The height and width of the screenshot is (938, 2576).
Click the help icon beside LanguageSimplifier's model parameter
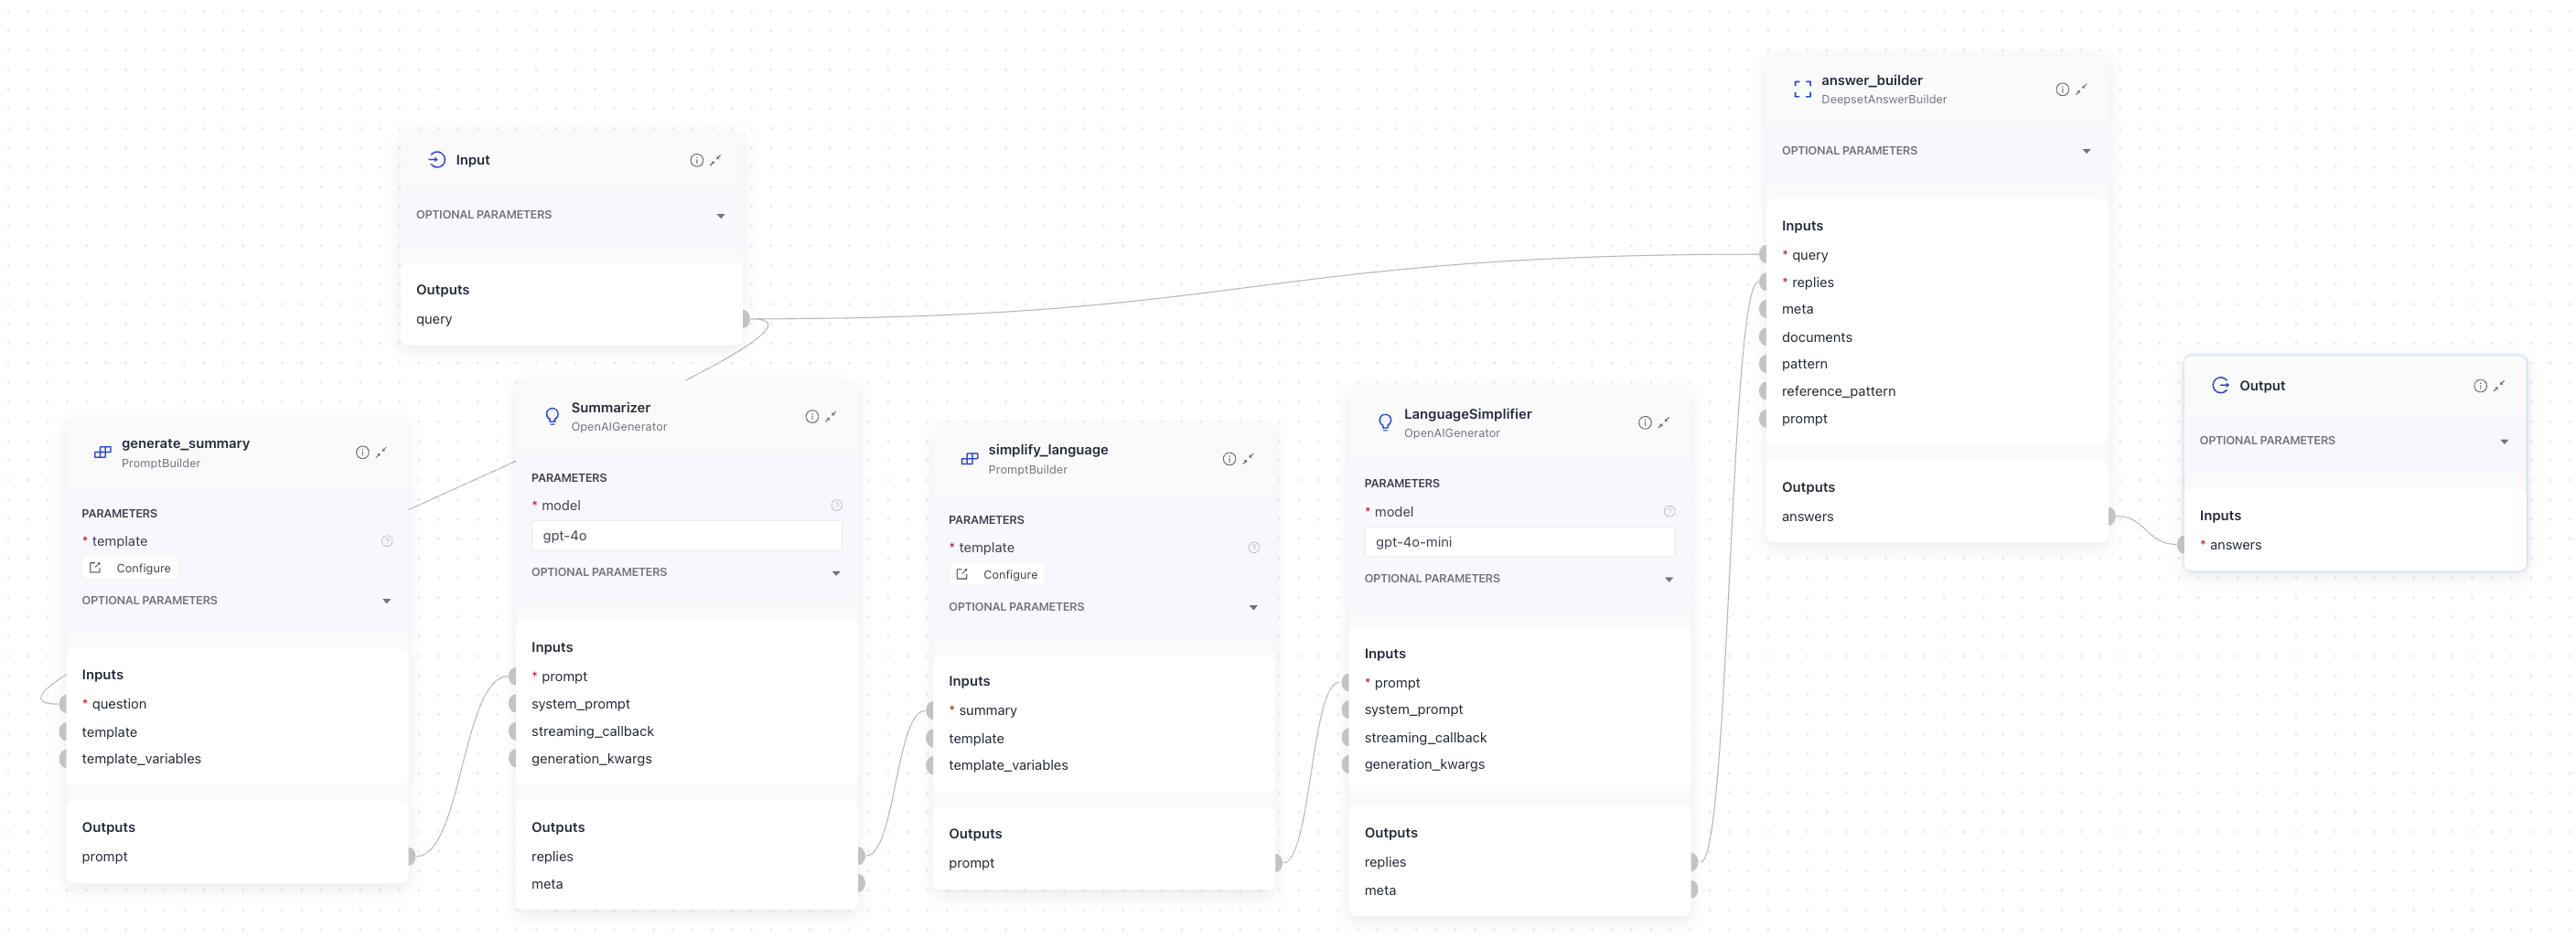click(x=1669, y=510)
